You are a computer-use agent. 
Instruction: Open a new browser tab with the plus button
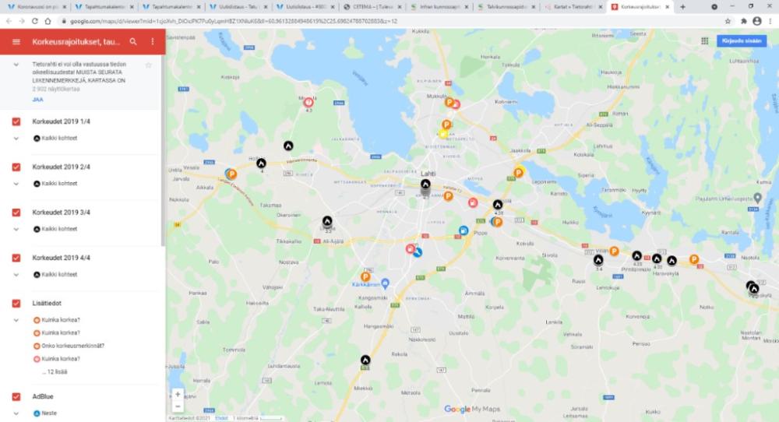point(682,7)
